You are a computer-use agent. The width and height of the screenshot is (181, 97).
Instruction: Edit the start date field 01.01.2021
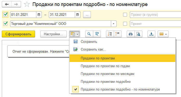(x=23, y=15)
